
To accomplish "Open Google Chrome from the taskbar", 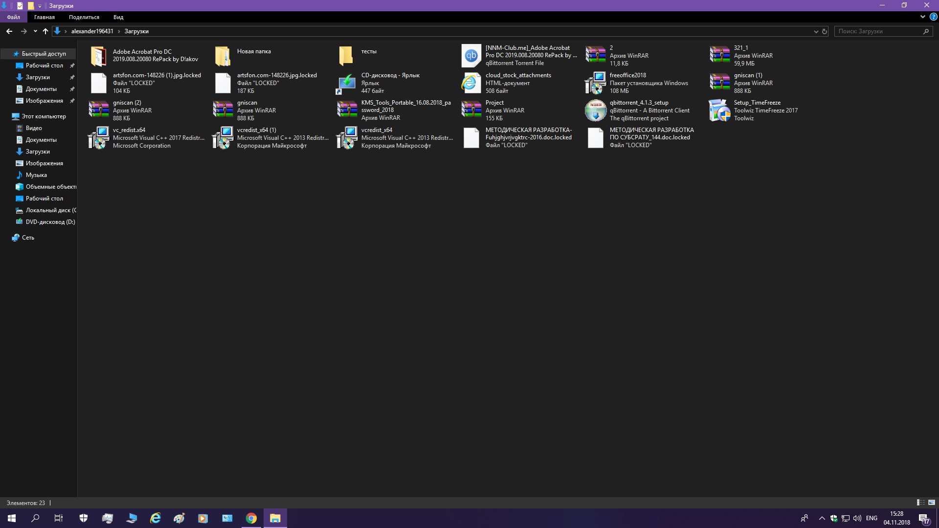I will 251,518.
